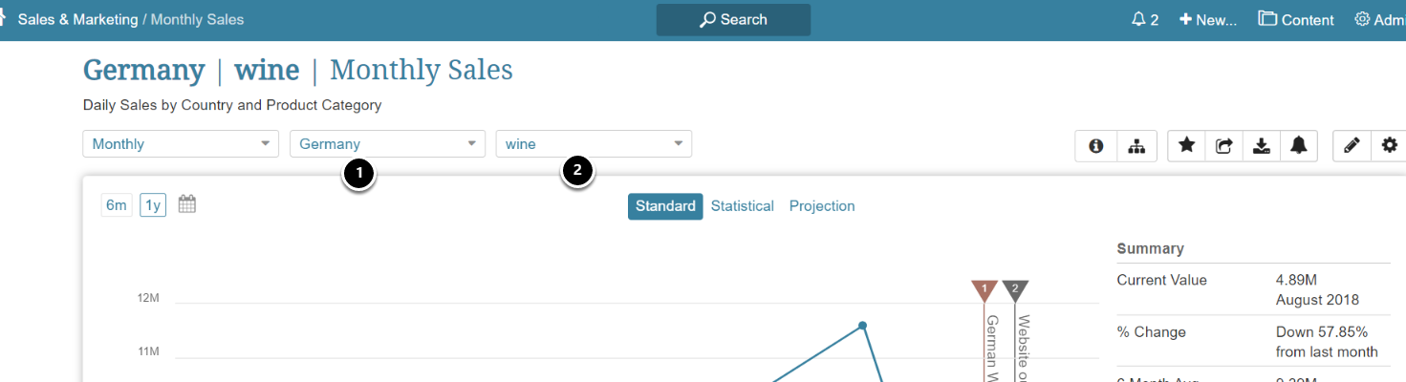Open alerts via bell icon in toolbar
Image resolution: width=1406 pixels, height=382 pixels.
tap(1299, 145)
